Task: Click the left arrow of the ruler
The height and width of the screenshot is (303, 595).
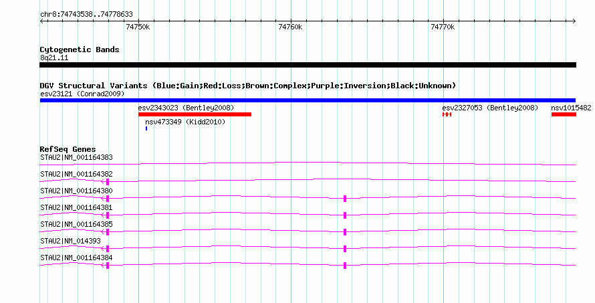Action: coord(41,21)
